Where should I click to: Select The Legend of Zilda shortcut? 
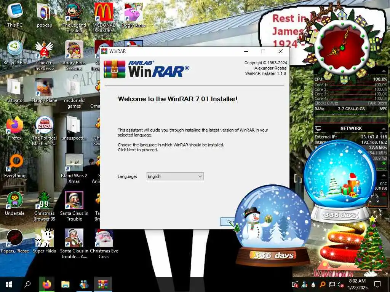coord(74,18)
